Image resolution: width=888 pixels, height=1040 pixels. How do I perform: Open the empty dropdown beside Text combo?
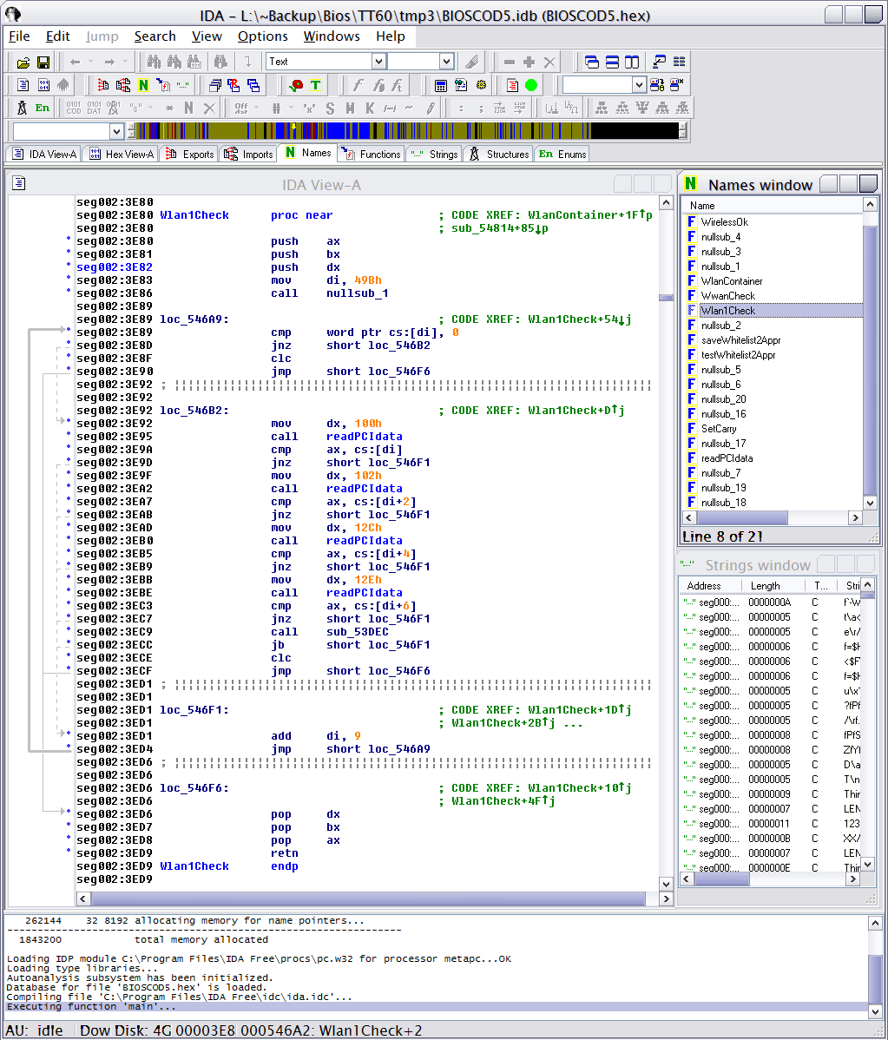[446, 62]
